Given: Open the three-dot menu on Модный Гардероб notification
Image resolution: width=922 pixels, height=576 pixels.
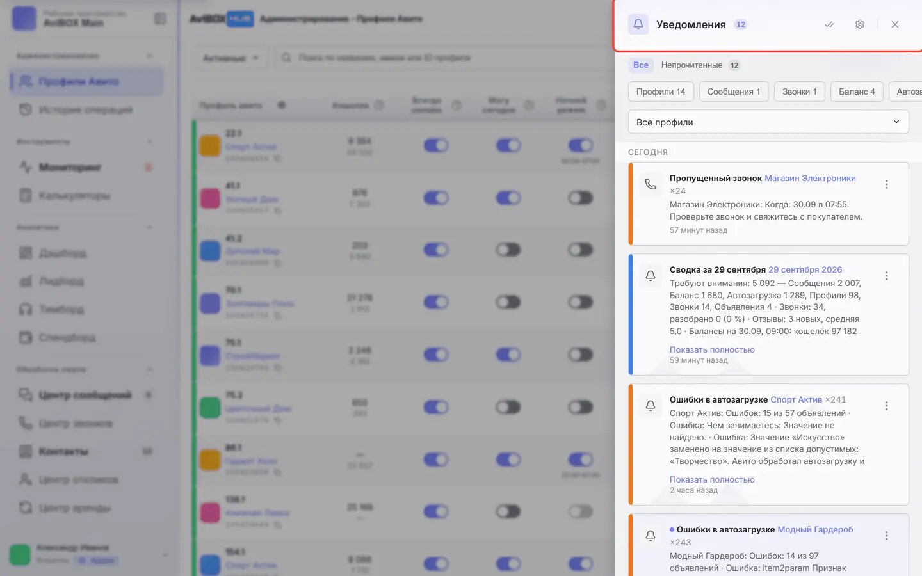Looking at the screenshot, I should pyautogui.click(x=887, y=536).
